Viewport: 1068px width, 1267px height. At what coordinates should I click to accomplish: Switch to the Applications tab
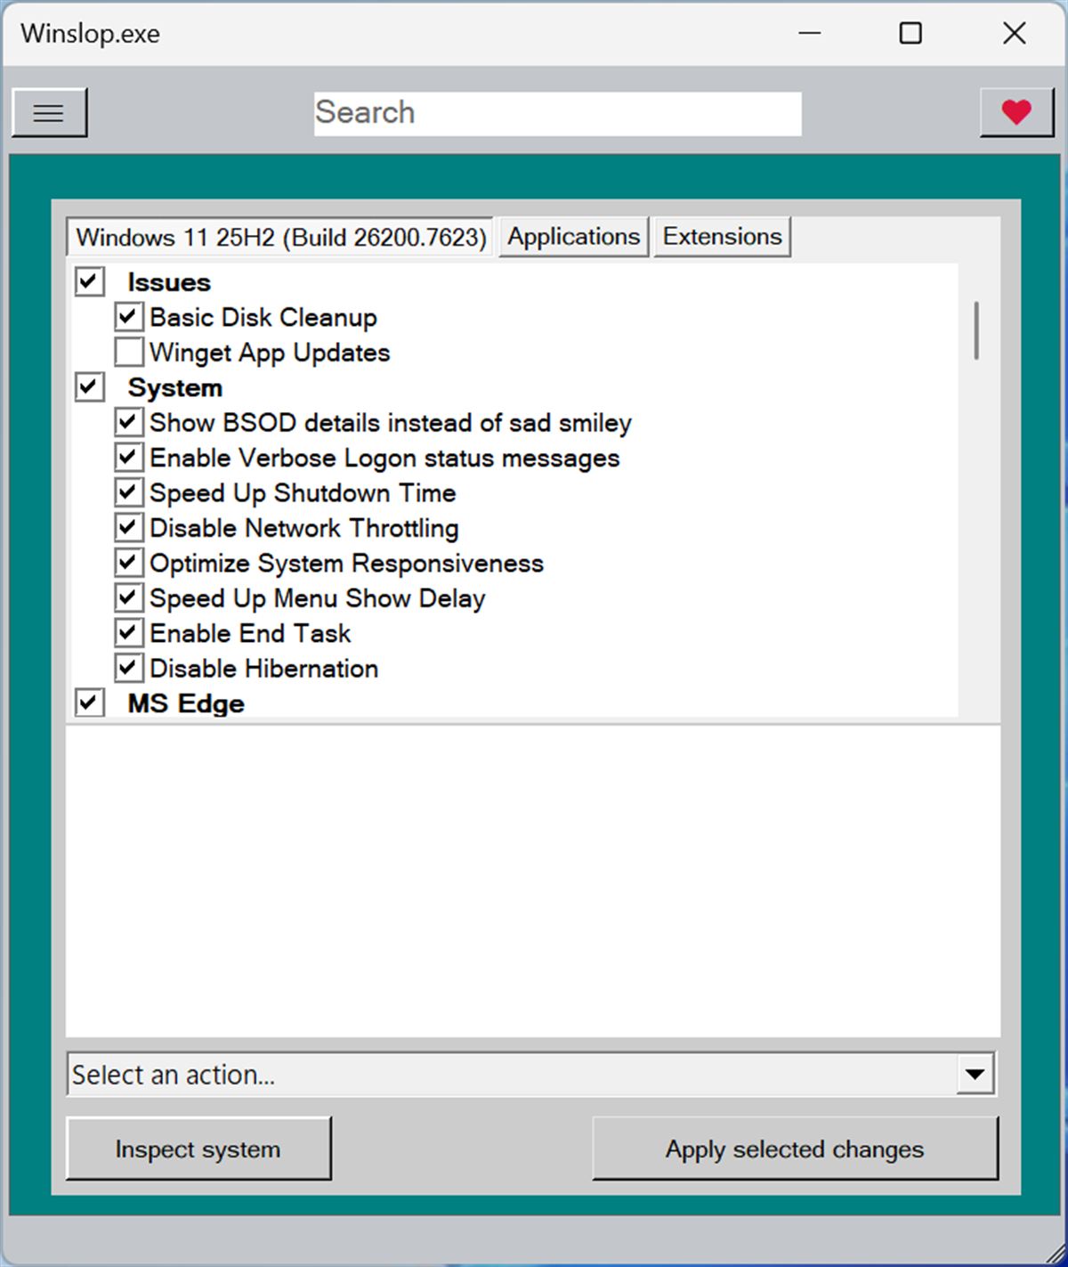(x=573, y=237)
